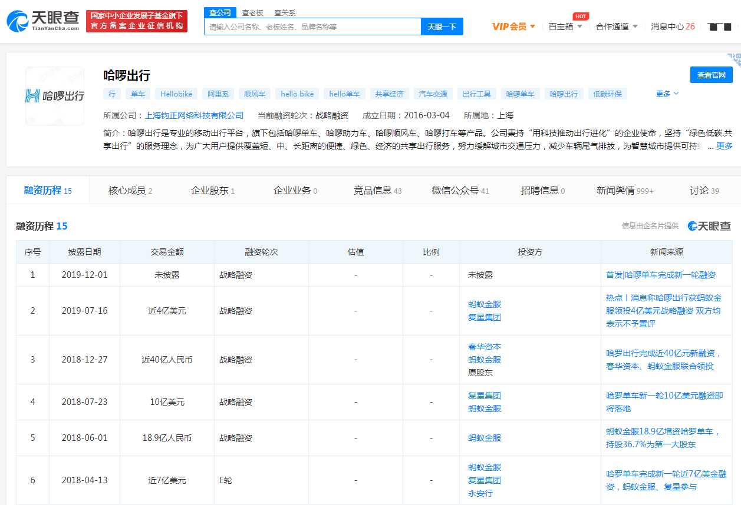Select the 顺风车 tag
This screenshot has width=741, height=505.
click(x=255, y=94)
